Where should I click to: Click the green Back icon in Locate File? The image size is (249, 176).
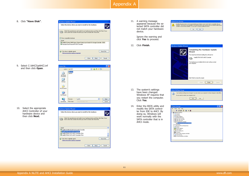pyautogui.click(x=94, y=69)
